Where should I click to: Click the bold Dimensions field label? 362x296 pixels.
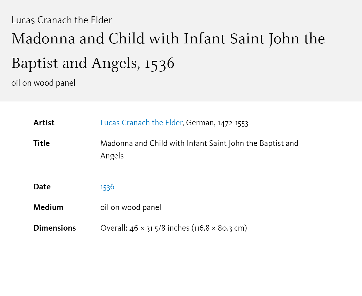[55, 228]
